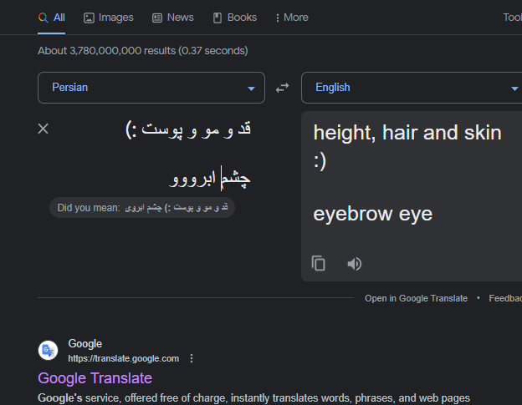This screenshot has width=522, height=405.
Task: Click the Feedback link
Action: pos(505,298)
